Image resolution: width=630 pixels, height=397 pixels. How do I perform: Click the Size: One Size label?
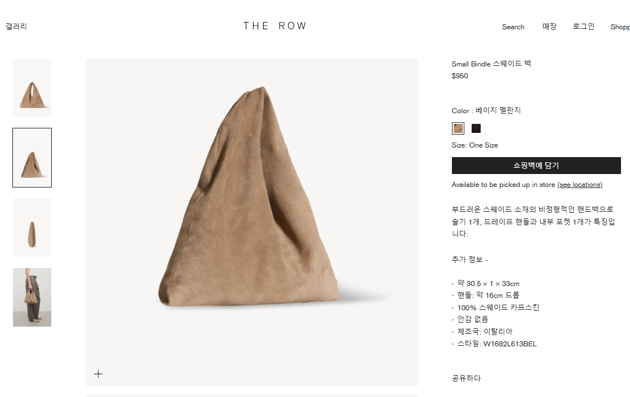pos(474,145)
